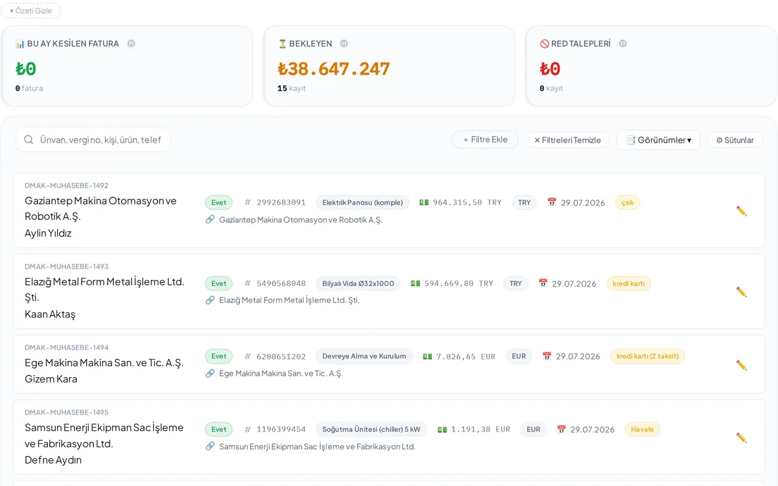Viewport: 778px width, 486px height.
Task: Open info icon beside Red Talepleri
Action: click(x=623, y=43)
